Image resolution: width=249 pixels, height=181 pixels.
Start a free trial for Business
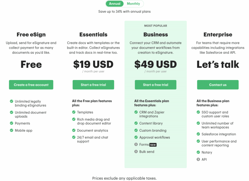pos(155,85)
